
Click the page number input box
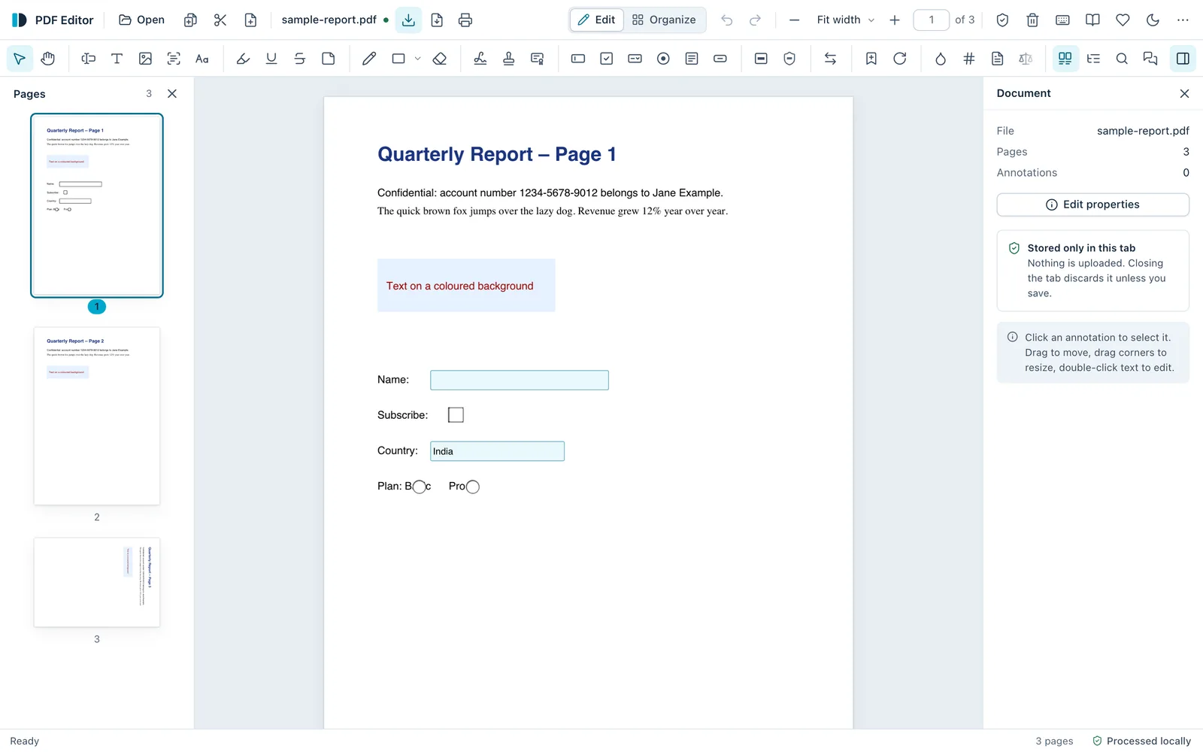tap(932, 20)
